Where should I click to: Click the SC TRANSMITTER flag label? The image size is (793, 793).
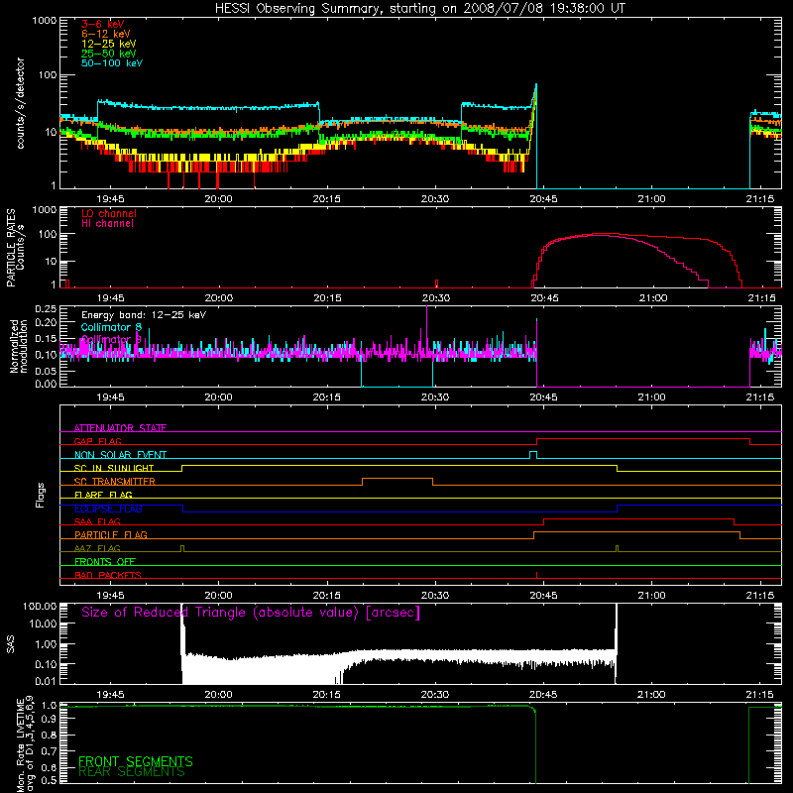click(114, 482)
